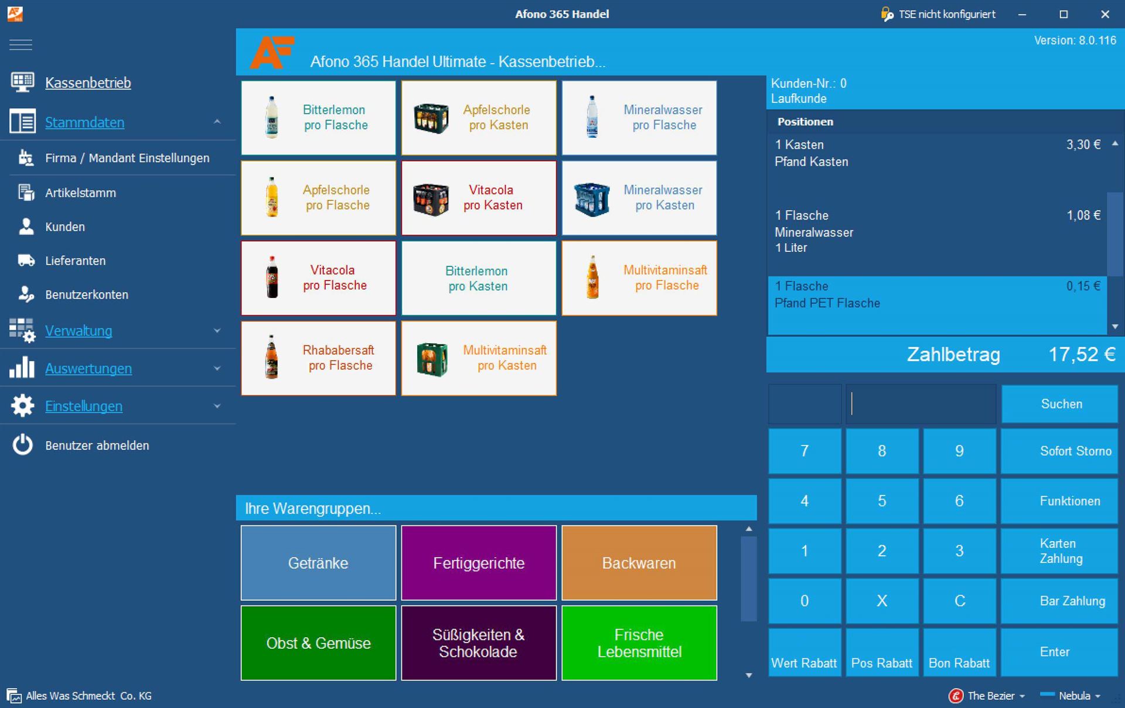This screenshot has height=708, width=1125.
Task: Expand the Verwaltung section chevron
Action: [x=217, y=331]
